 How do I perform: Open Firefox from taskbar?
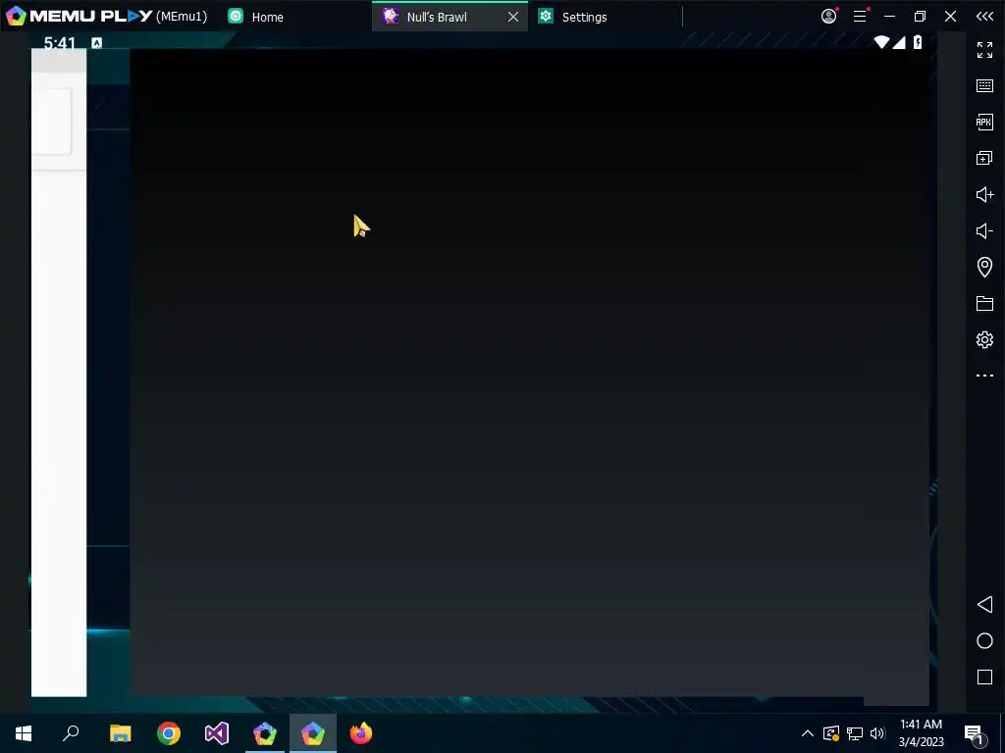click(361, 733)
